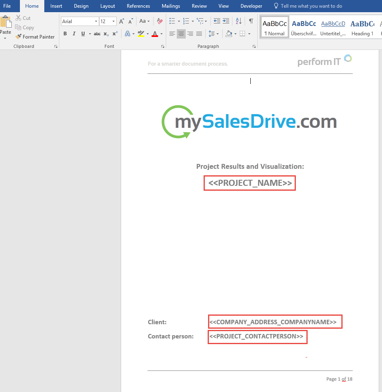Switch to the Design tab
The width and height of the screenshot is (382, 392).
(x=81, y=6)
